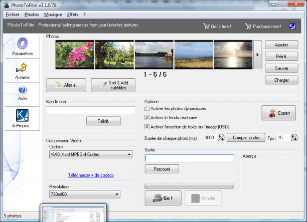The image size is (307, 222).
Task: Click the photo duration spinner arrows
Action: [x=221, y=138]
